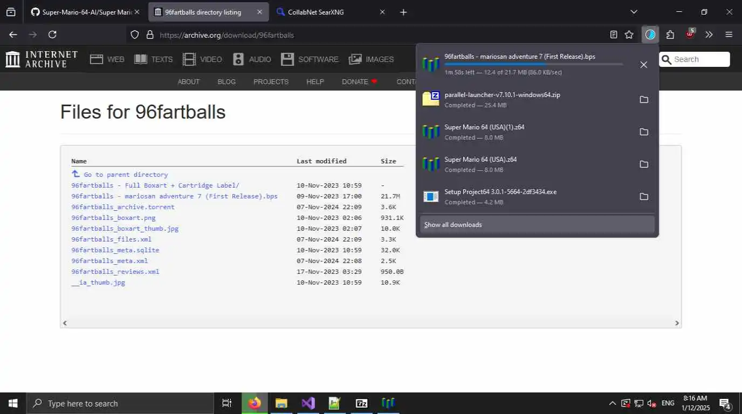The image size is (742, 414).
Task: Open 96fartballs_boxart_thumb.jpg link
Action: (125, 229)
